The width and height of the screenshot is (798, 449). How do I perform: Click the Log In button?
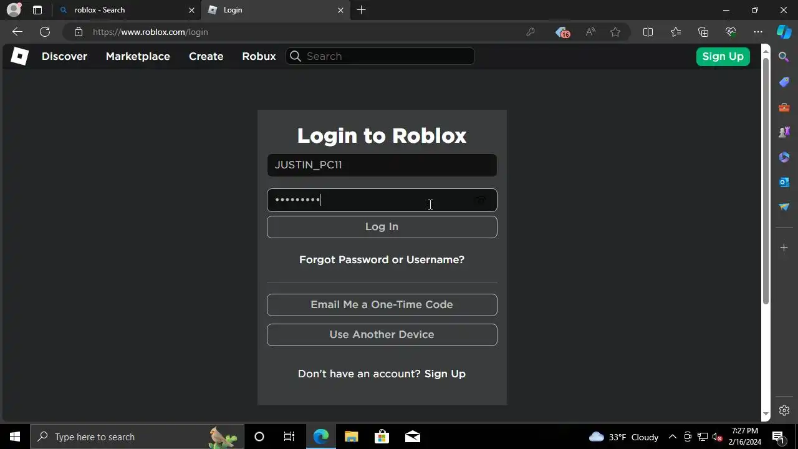click(382, 227)
